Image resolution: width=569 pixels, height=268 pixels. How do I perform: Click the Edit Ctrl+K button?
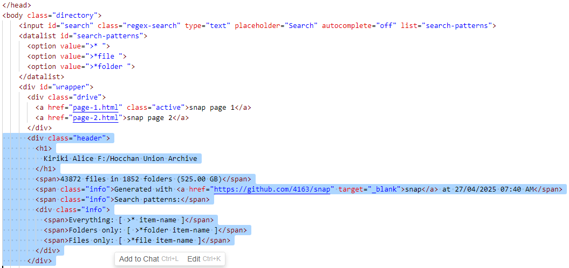[x=204, y=259]
